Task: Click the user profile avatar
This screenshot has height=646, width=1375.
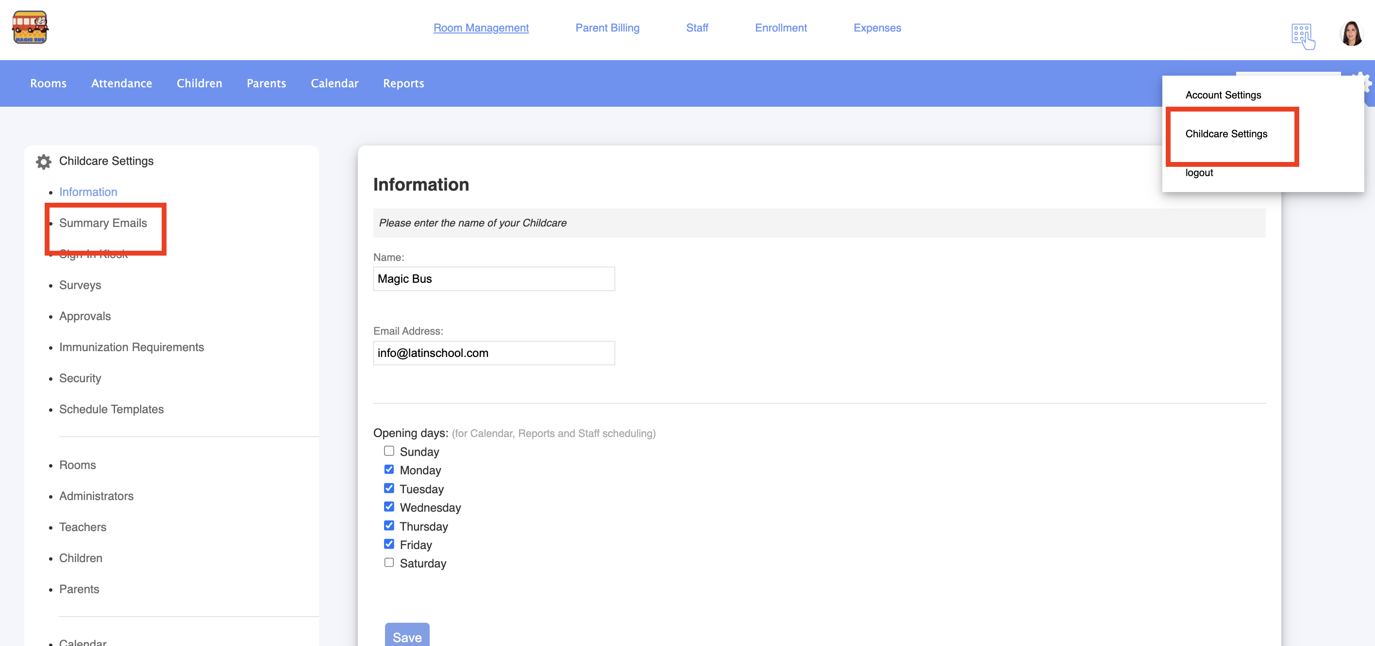Action: coord(1351,34)
